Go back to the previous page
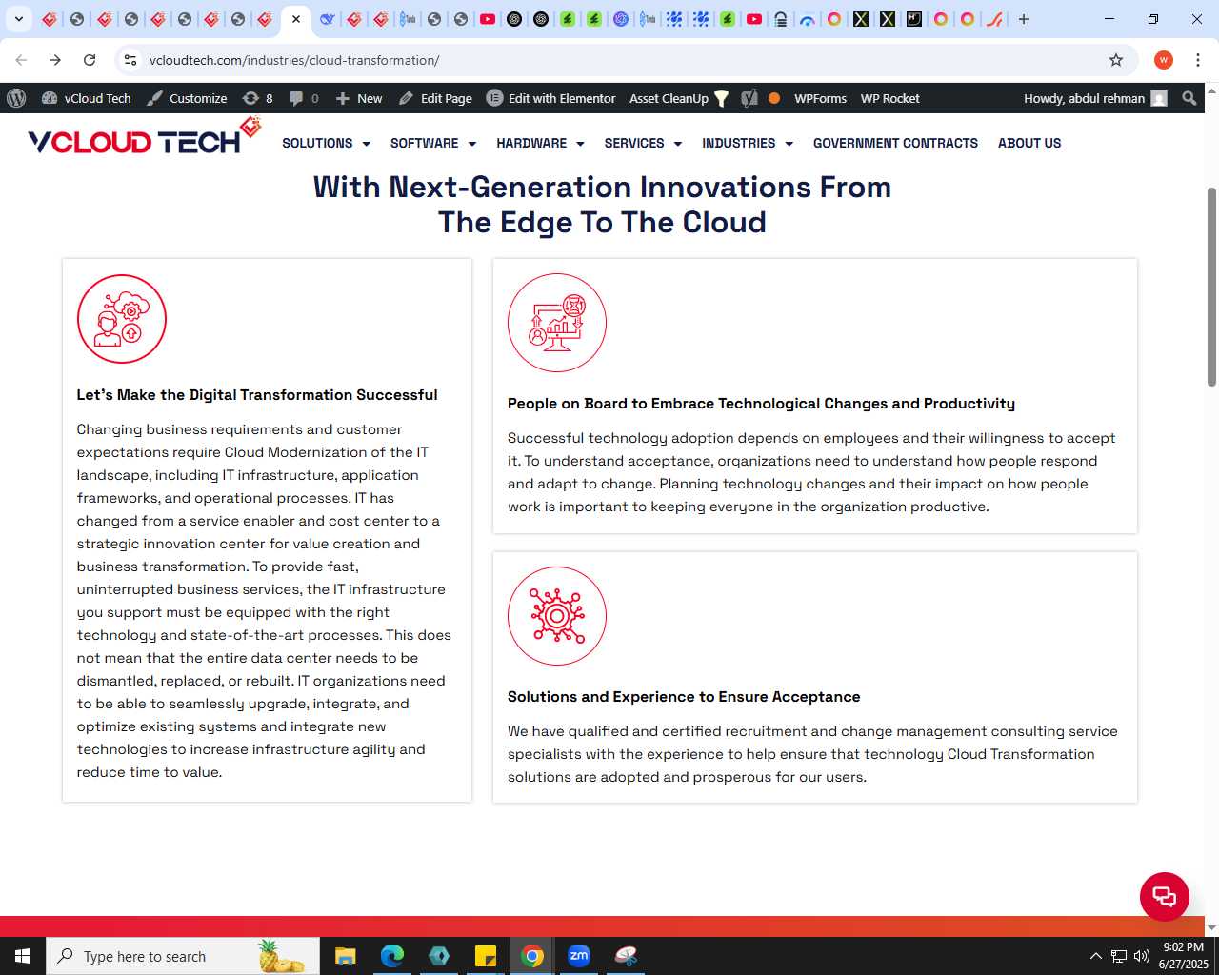The image size is (1219, 975). pyautogui.click(x=21, y=60)
